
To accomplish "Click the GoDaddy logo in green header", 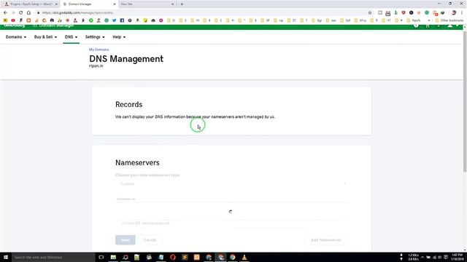I will tap(15, 26).
